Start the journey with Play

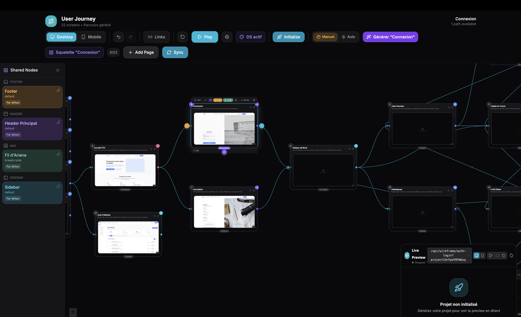204,37
